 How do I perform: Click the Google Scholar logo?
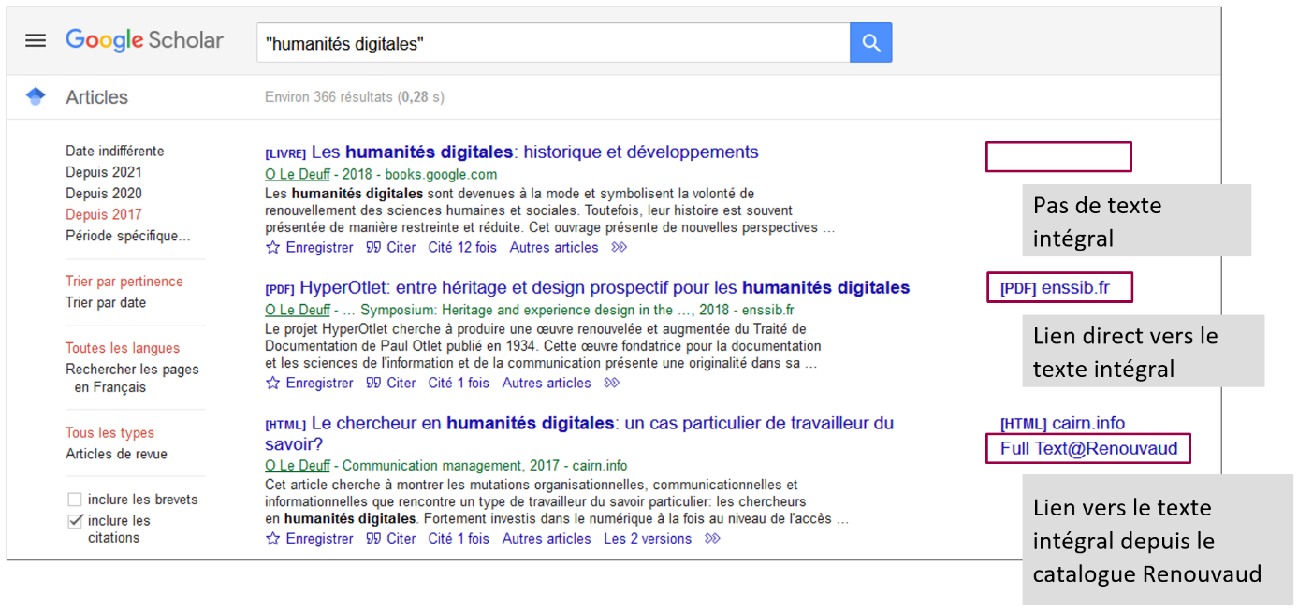[144, 41]
